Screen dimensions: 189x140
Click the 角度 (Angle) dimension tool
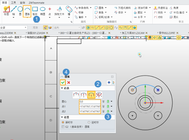[x=174, y=8]
